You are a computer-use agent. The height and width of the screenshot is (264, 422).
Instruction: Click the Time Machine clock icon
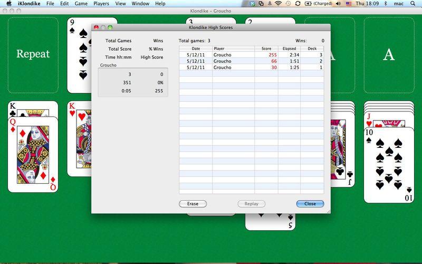pos(288,4)
